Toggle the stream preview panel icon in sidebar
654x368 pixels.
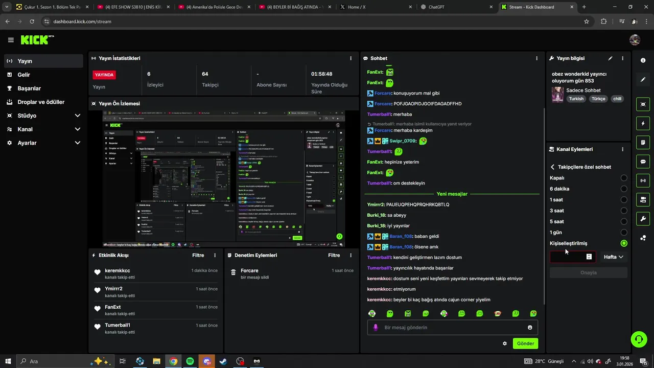pyautogui.click(x=643, y=104)
